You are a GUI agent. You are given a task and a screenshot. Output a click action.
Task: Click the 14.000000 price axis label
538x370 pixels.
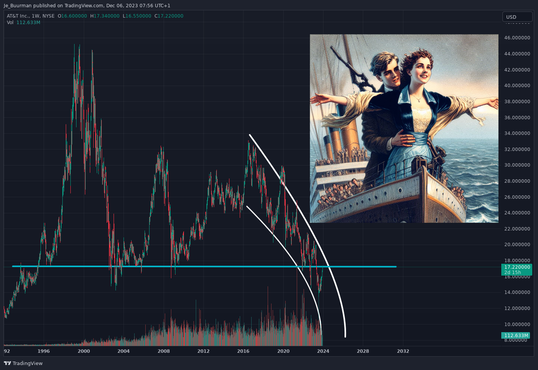tap(517, 292)
